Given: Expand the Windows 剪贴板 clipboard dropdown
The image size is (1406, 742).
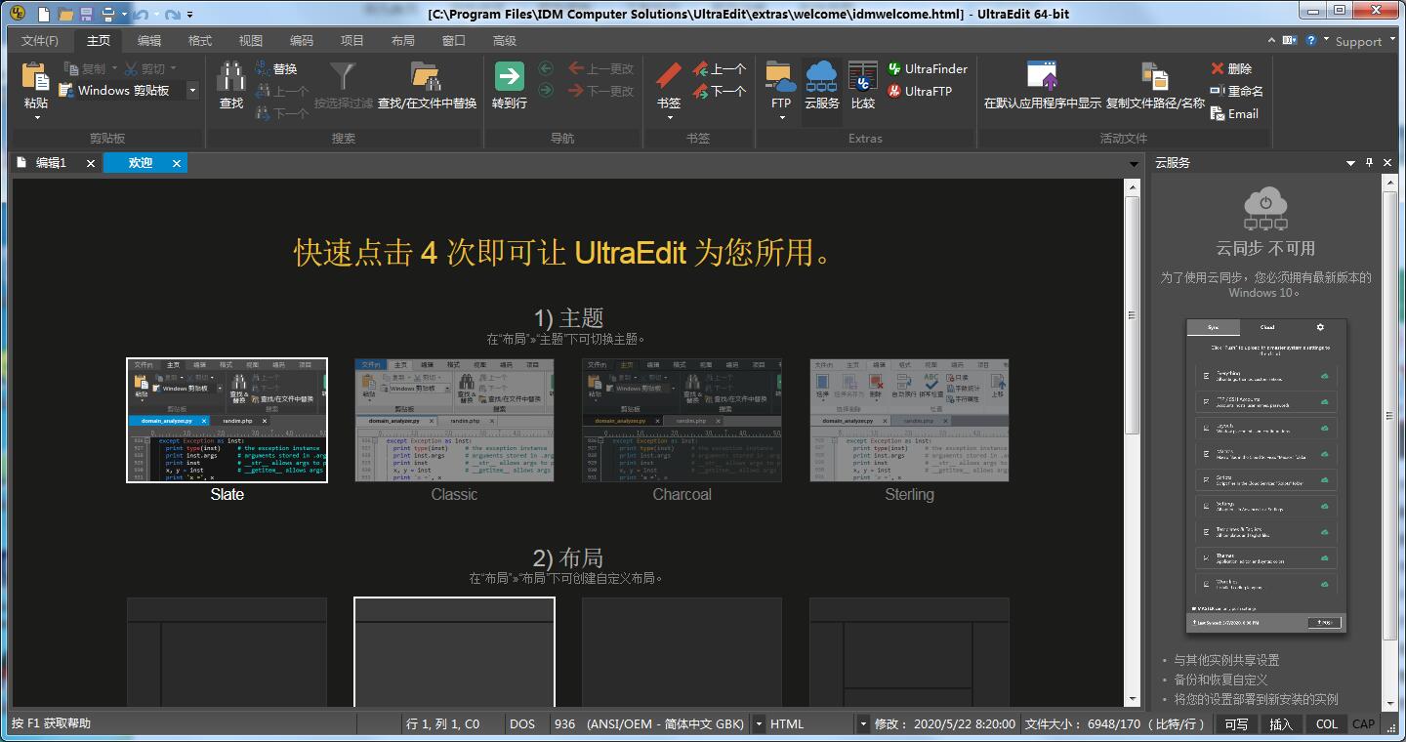Looking at the screenshot, I should (192, 91).
